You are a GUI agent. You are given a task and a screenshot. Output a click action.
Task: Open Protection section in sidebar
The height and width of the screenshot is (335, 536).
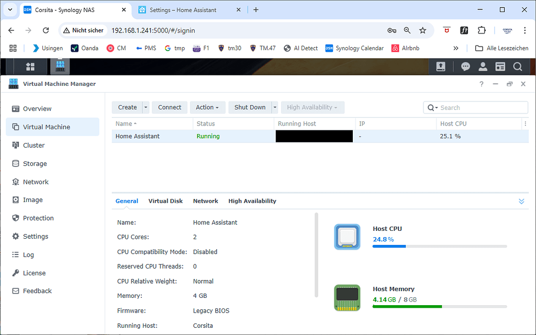tap(53, 218)
